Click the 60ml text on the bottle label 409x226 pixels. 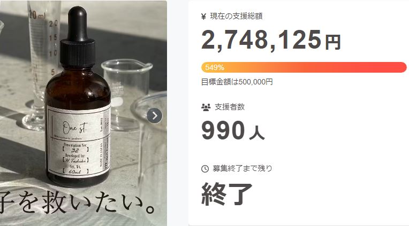tap(75, 172)
